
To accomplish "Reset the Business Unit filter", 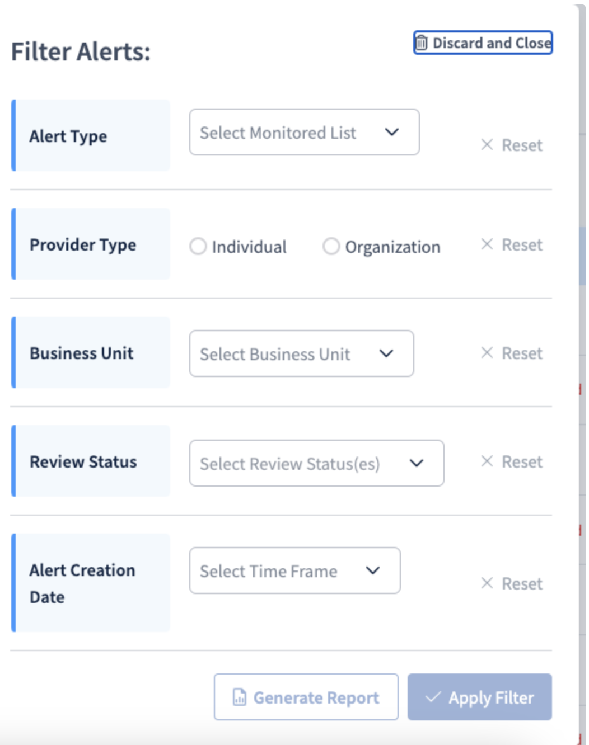I will (512, 353).
